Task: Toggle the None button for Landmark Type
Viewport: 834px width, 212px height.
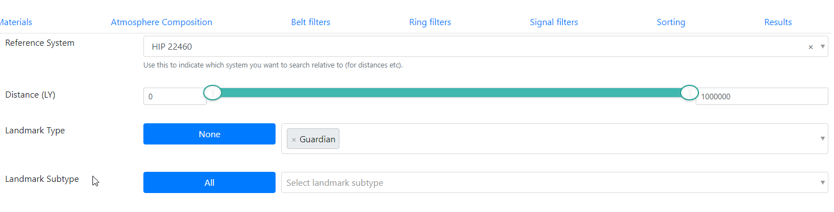Action: point(209,134)
